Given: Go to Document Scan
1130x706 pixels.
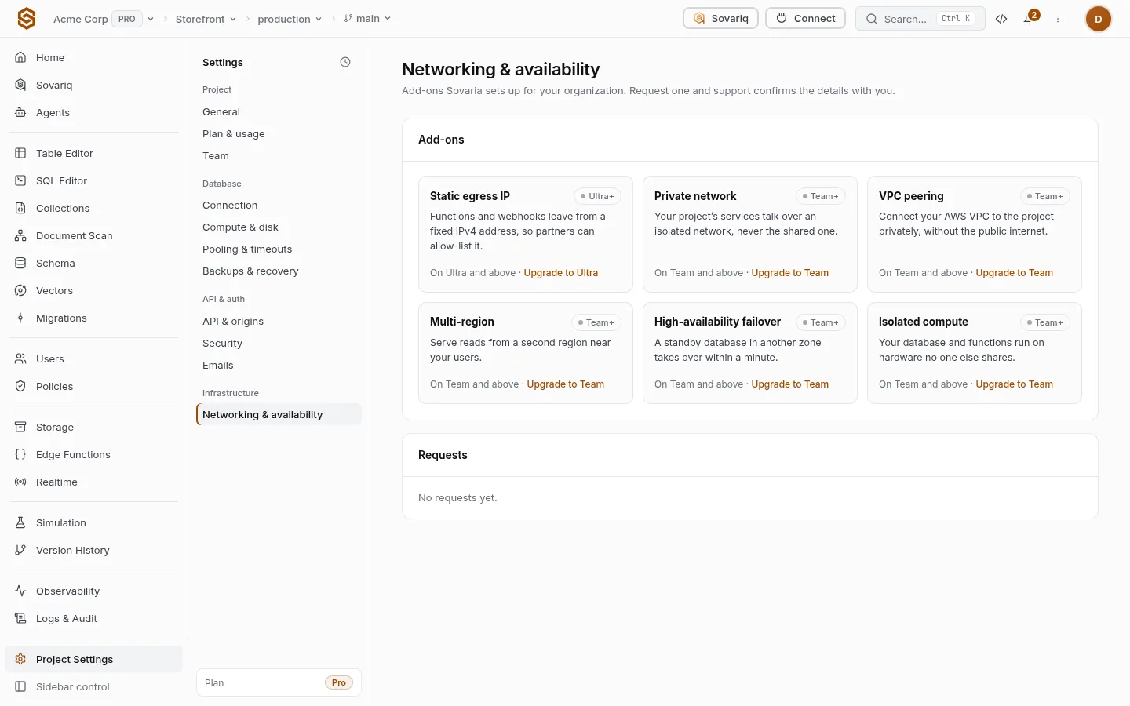Looking at the screenshot, I should 94,235.
